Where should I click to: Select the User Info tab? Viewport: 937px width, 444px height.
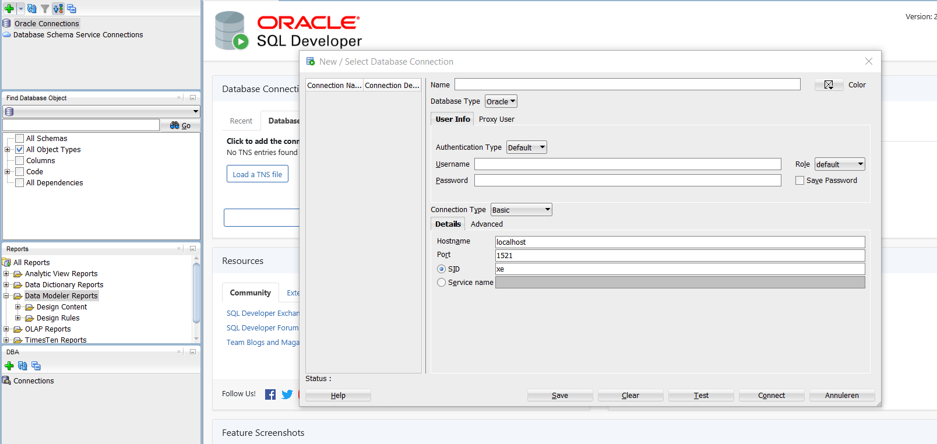coord(453,119)
